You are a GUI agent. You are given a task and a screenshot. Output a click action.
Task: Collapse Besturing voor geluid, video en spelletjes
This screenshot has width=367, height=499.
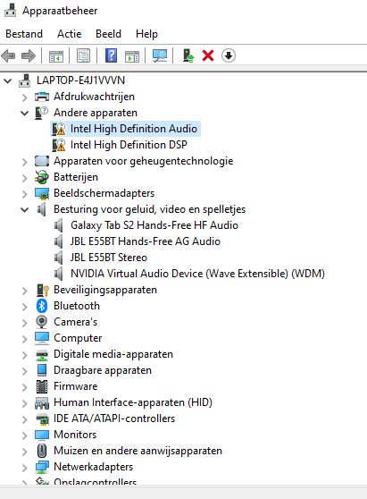pos(24,210)
